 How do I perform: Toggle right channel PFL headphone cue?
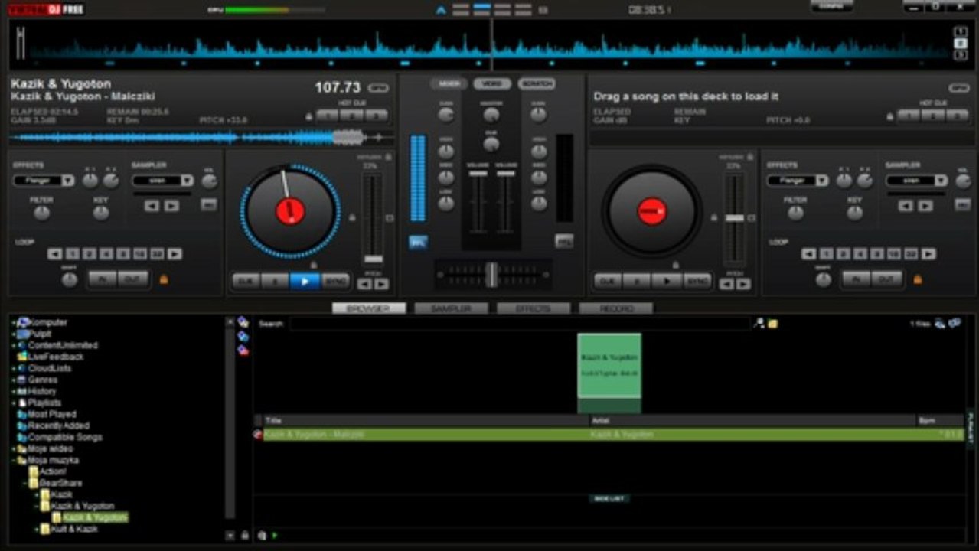tap(564, 241)
